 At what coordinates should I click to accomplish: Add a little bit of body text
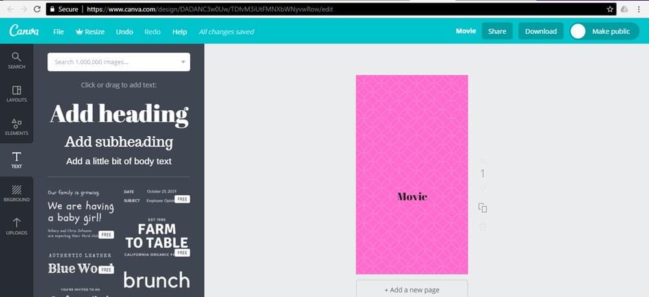point(119,161)
